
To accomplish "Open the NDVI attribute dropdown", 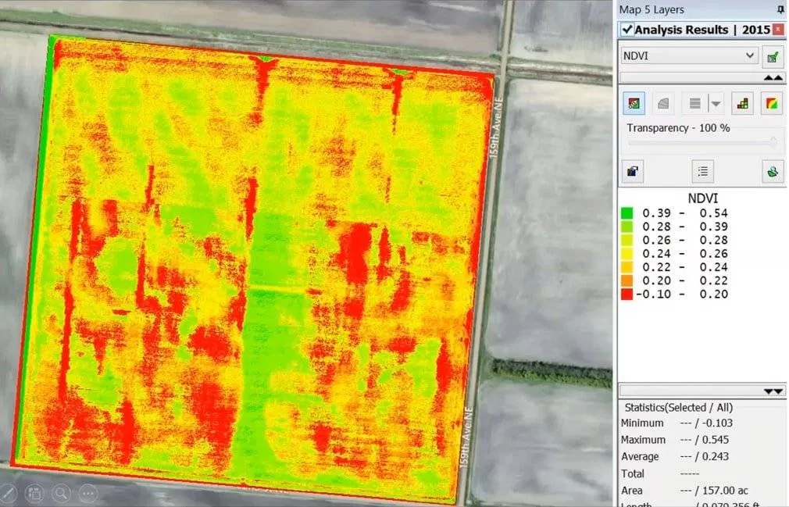I will tap(750, 55).
